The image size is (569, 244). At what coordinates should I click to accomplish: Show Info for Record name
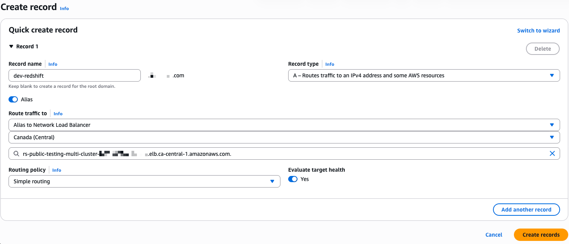point(53,64)
